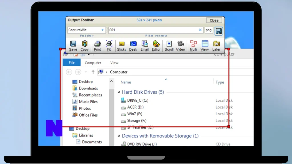This screenshot has width=292, height=164.
Task: Collapse Devices with Removable Storage group
Action: click(x=119, y=136)
